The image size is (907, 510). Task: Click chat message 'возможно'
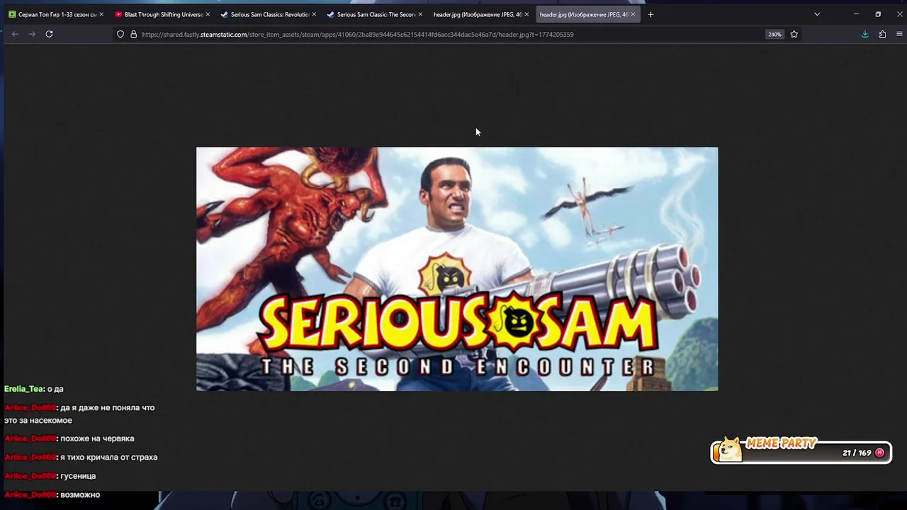[x=80, y=494]
